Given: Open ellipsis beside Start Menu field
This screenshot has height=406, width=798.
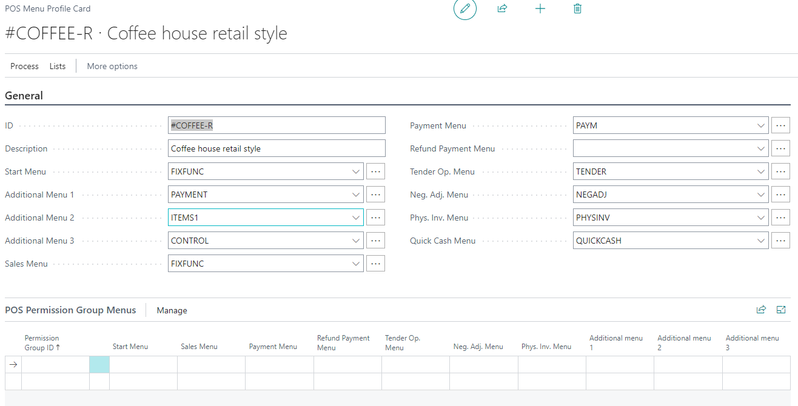Looking at the screenshot, I should tap(375, 171).
